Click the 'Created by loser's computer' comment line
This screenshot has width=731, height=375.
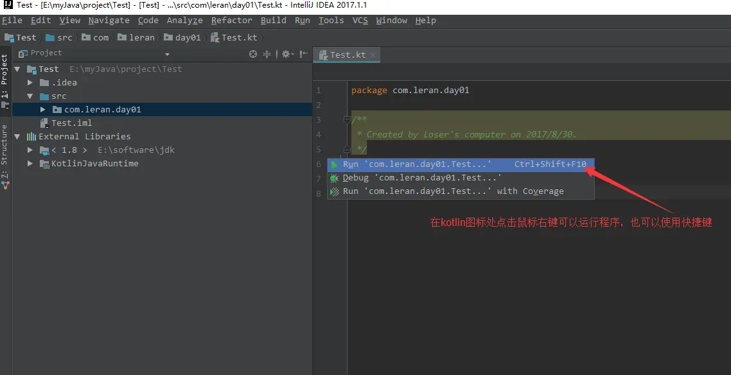pos(467,135)
